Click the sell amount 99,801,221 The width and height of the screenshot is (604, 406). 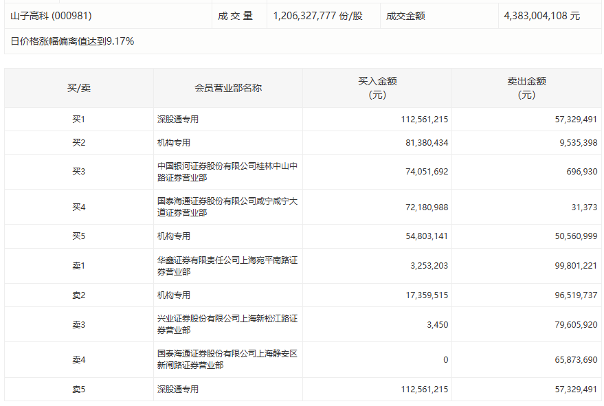point(576,266)
